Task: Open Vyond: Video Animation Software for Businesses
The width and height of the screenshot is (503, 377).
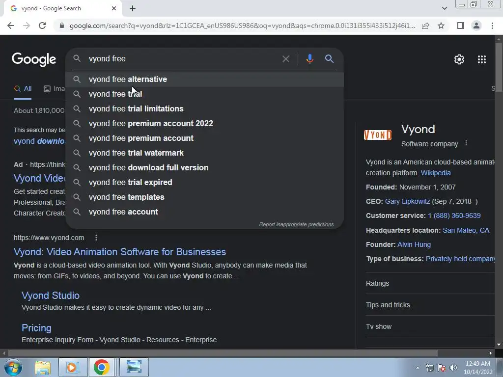Action: 120,252
